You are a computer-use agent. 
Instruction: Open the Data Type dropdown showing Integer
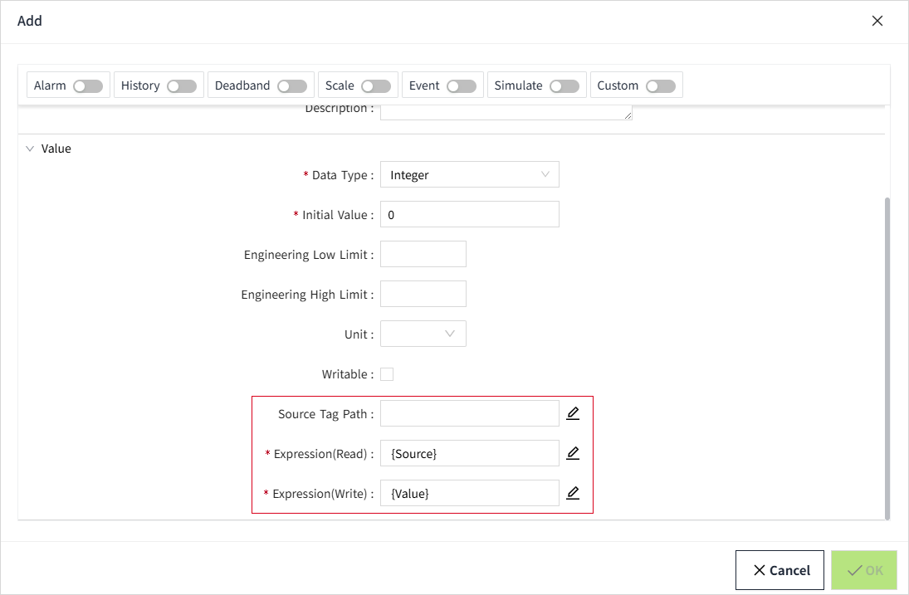[470, 174]
